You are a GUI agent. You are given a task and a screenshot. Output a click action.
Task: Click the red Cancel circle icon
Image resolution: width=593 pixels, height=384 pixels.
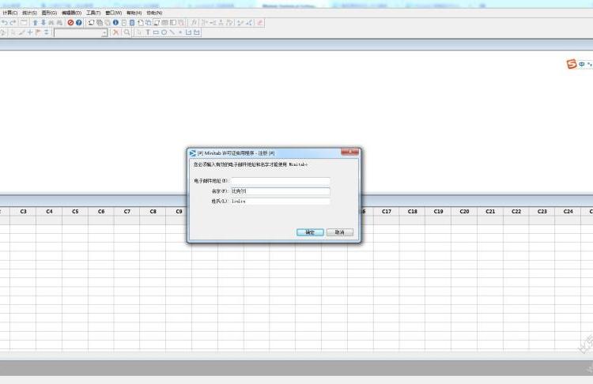coord(70,23)
